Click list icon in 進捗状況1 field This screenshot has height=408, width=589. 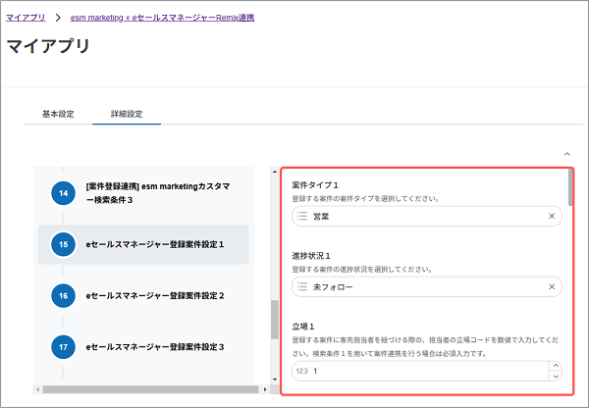[x=302, y=287]
